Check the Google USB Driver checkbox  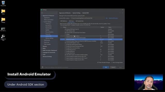pyautogui.click(x=65, y=51)
